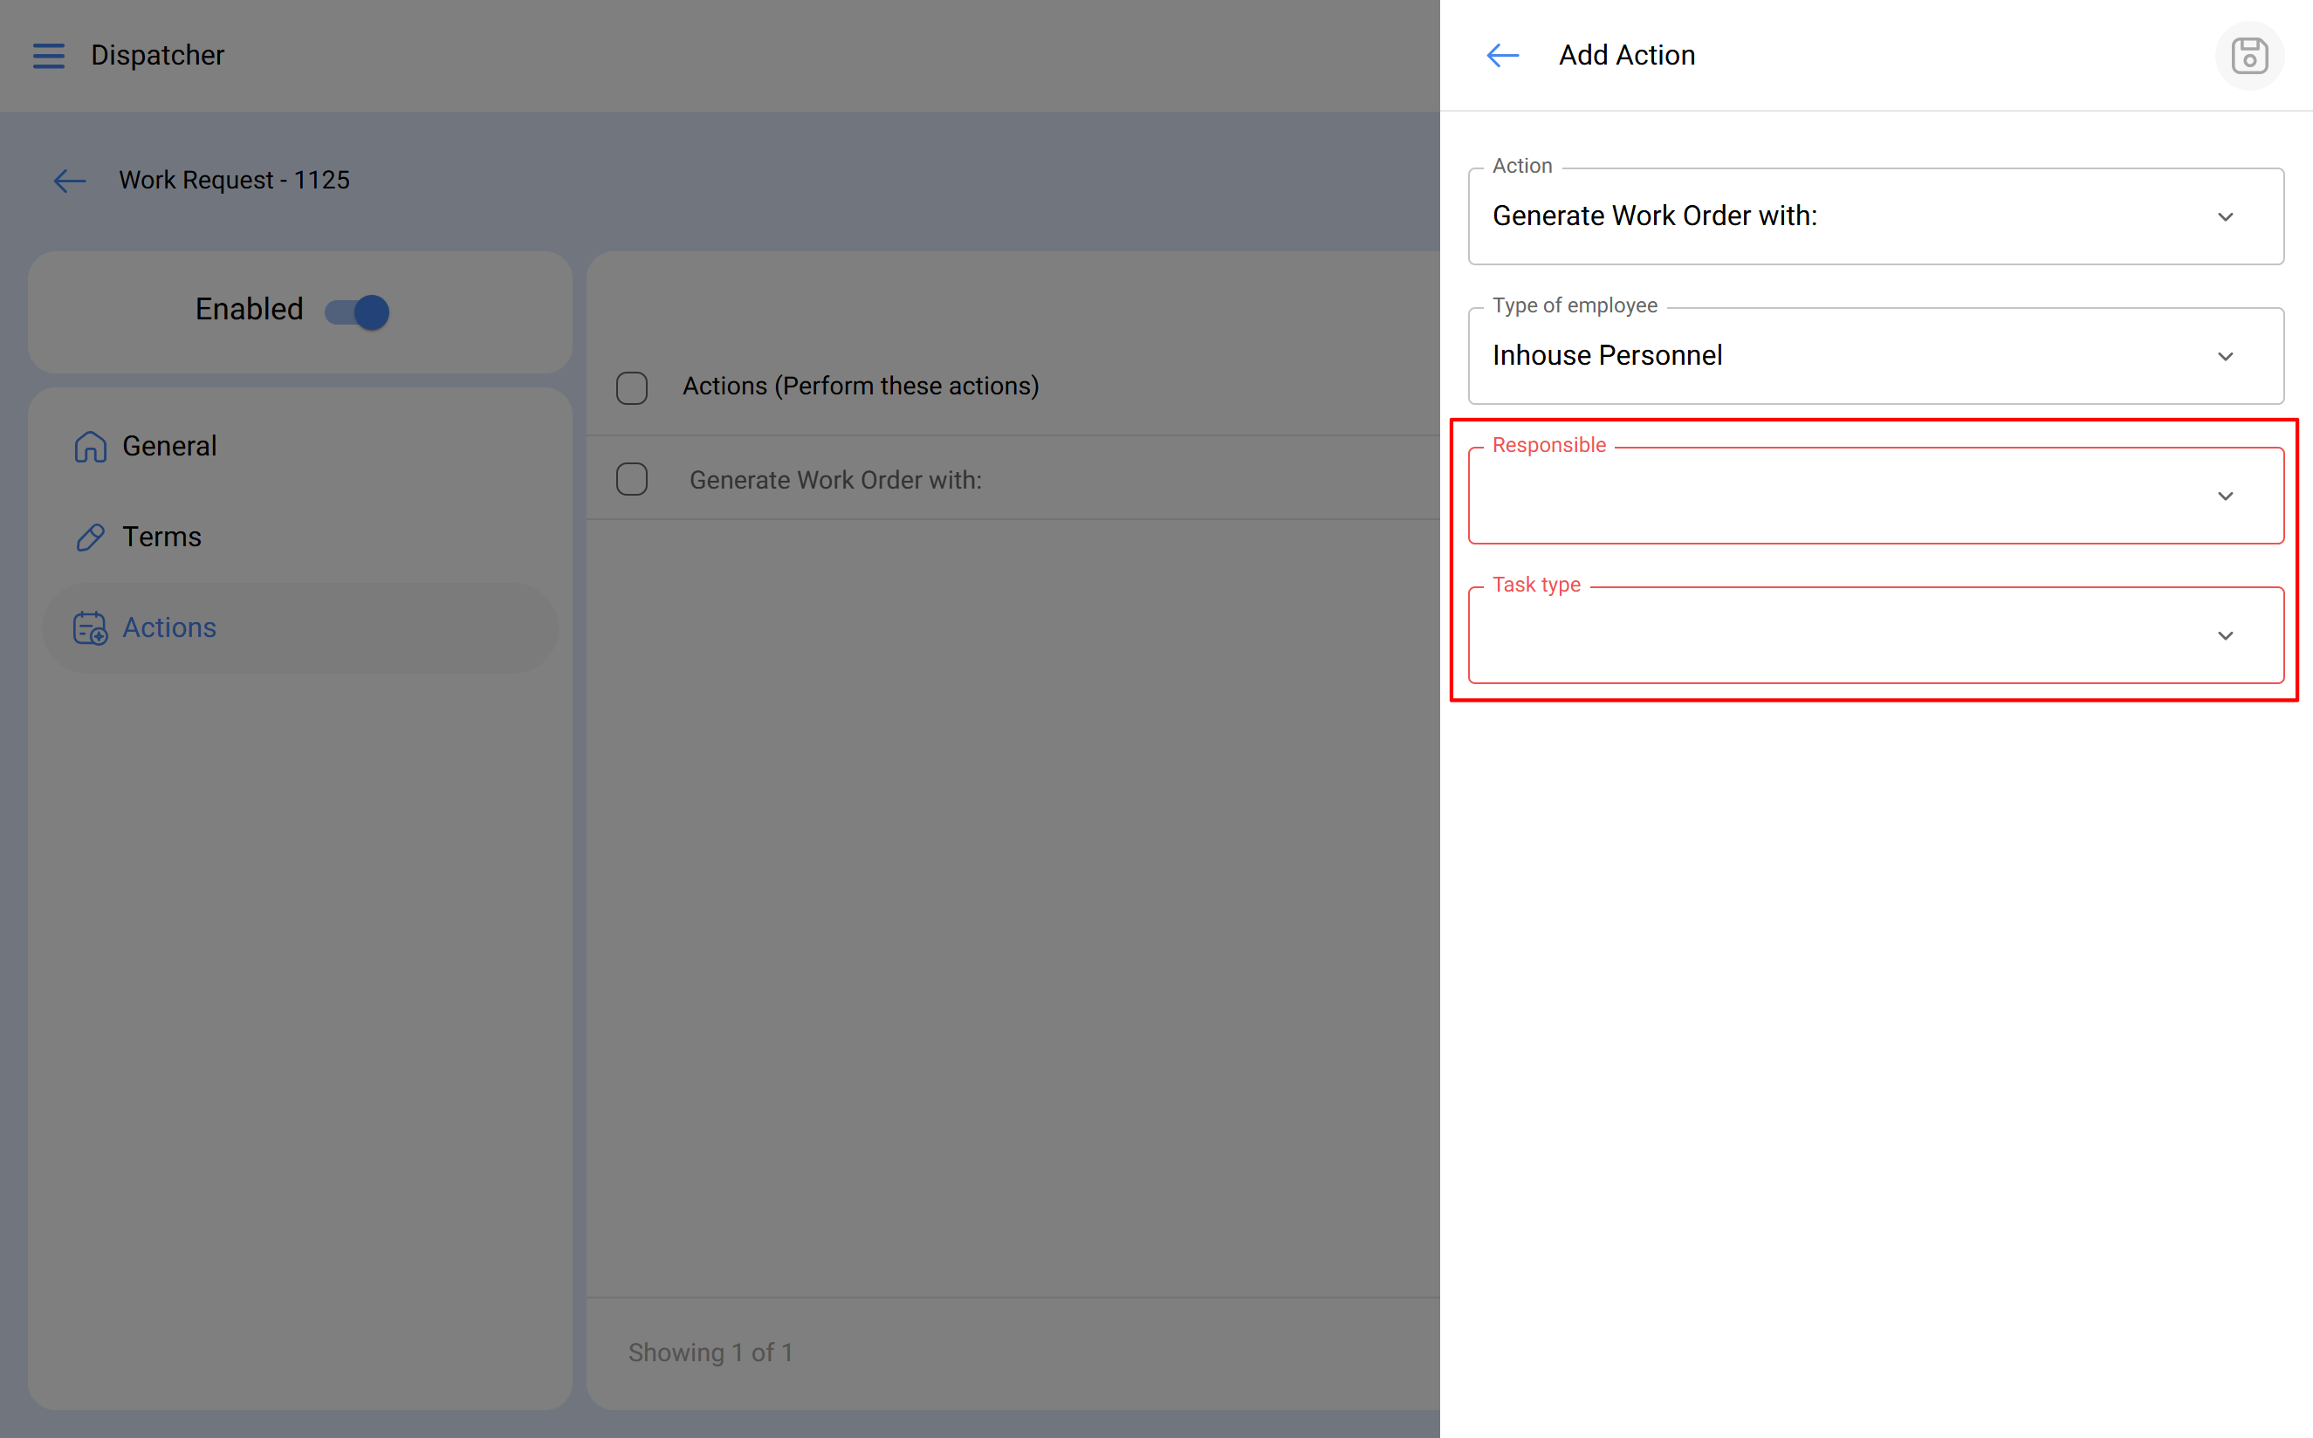This screenshot has height=1438, width=2313.
Task: Switch to the General section
Action: (169, 446)
